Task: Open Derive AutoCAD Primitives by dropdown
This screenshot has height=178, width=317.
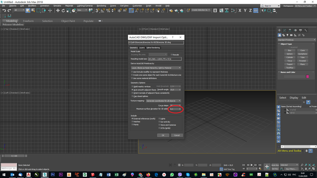Action: [x=156, y=68]
